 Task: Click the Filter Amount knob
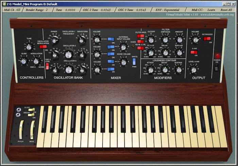point(180,40)
